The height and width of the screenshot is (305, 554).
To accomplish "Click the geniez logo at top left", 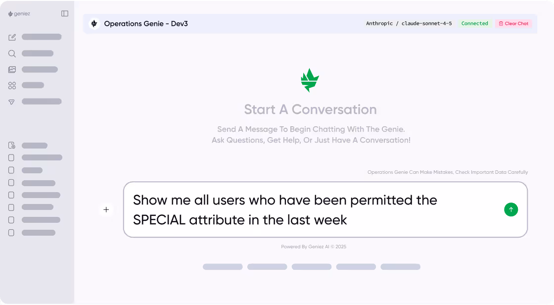I will point(21,13).
